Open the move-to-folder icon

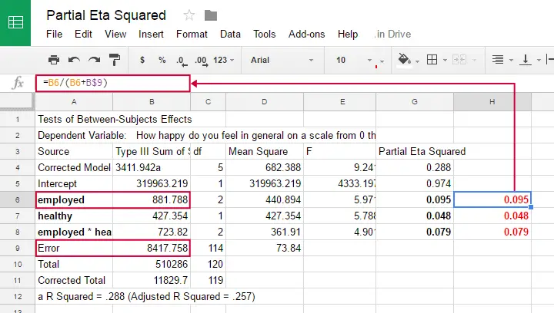pos(211,15)
